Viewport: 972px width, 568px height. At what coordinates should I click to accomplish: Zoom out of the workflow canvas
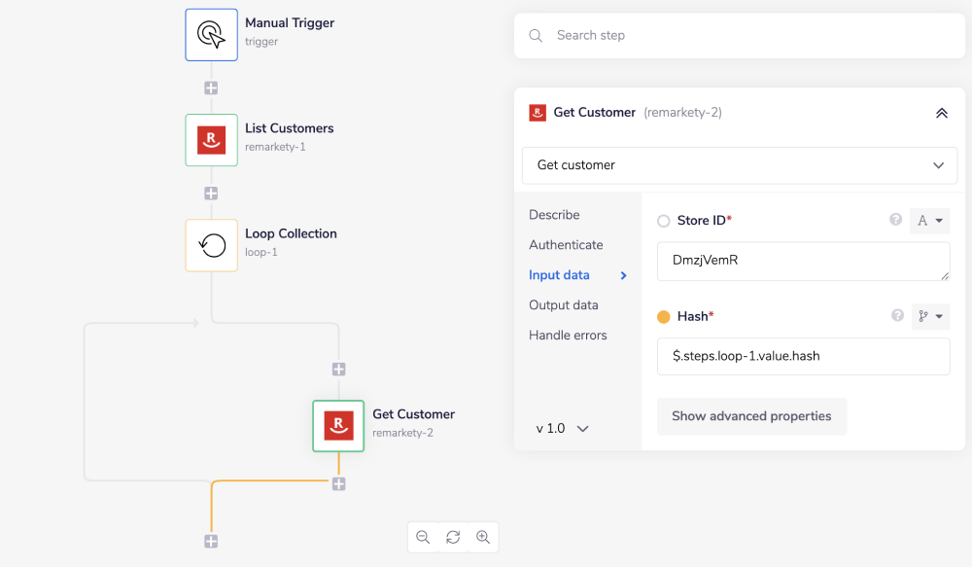[x=423, y=537]
